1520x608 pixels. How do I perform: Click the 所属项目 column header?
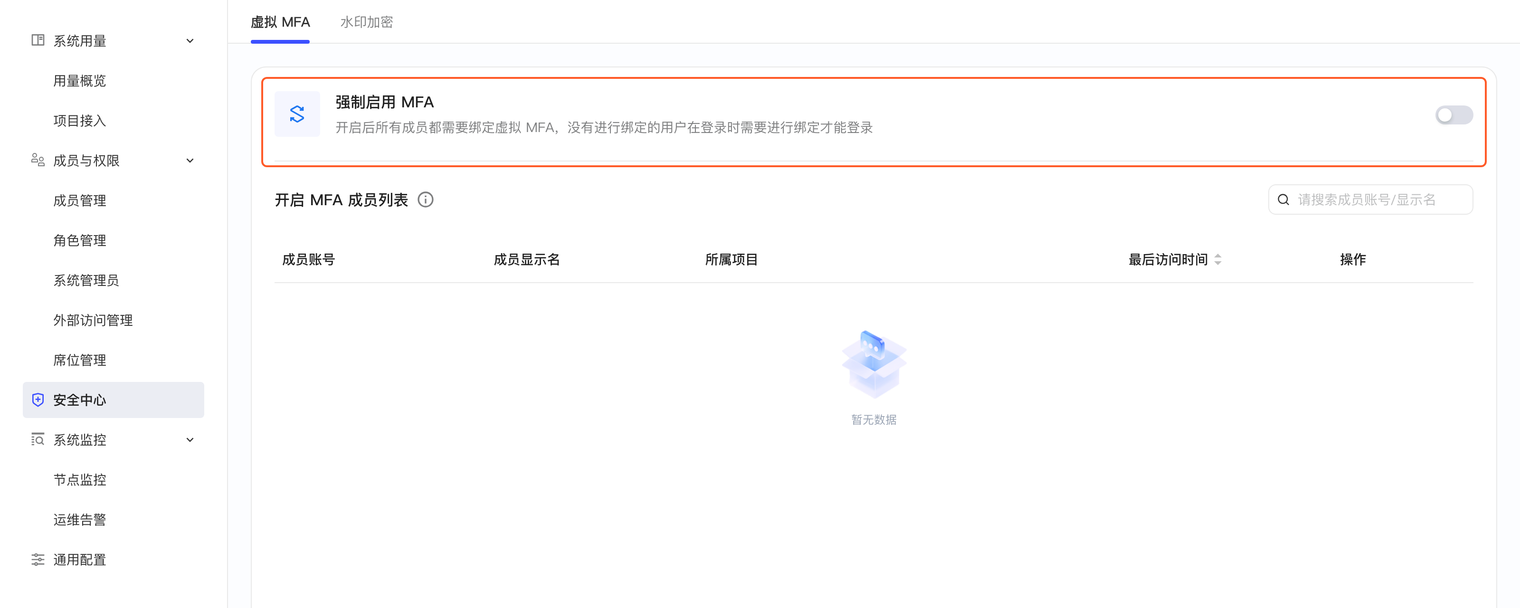tap(731, 259)
